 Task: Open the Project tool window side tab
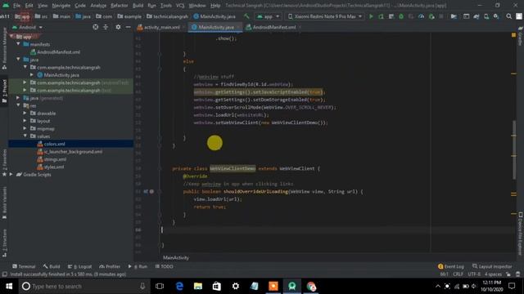4,91
